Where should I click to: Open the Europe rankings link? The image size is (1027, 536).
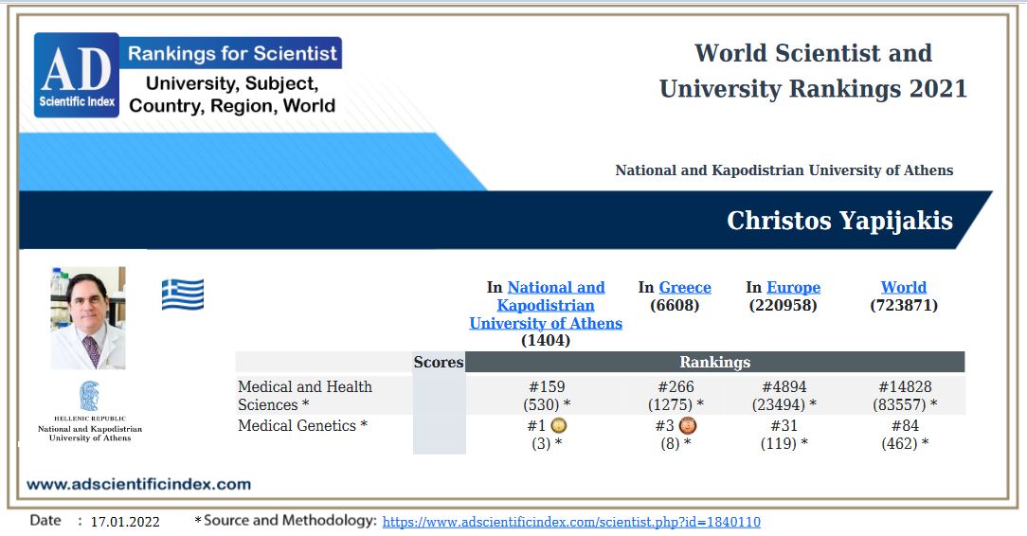793,288
